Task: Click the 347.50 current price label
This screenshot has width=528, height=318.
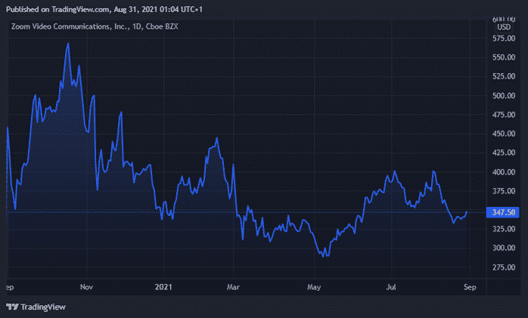Action: (x=503, y=212)
